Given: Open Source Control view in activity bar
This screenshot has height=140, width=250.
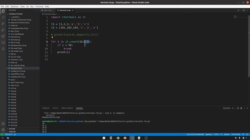Looking at the screenshot, I should 3,23.
